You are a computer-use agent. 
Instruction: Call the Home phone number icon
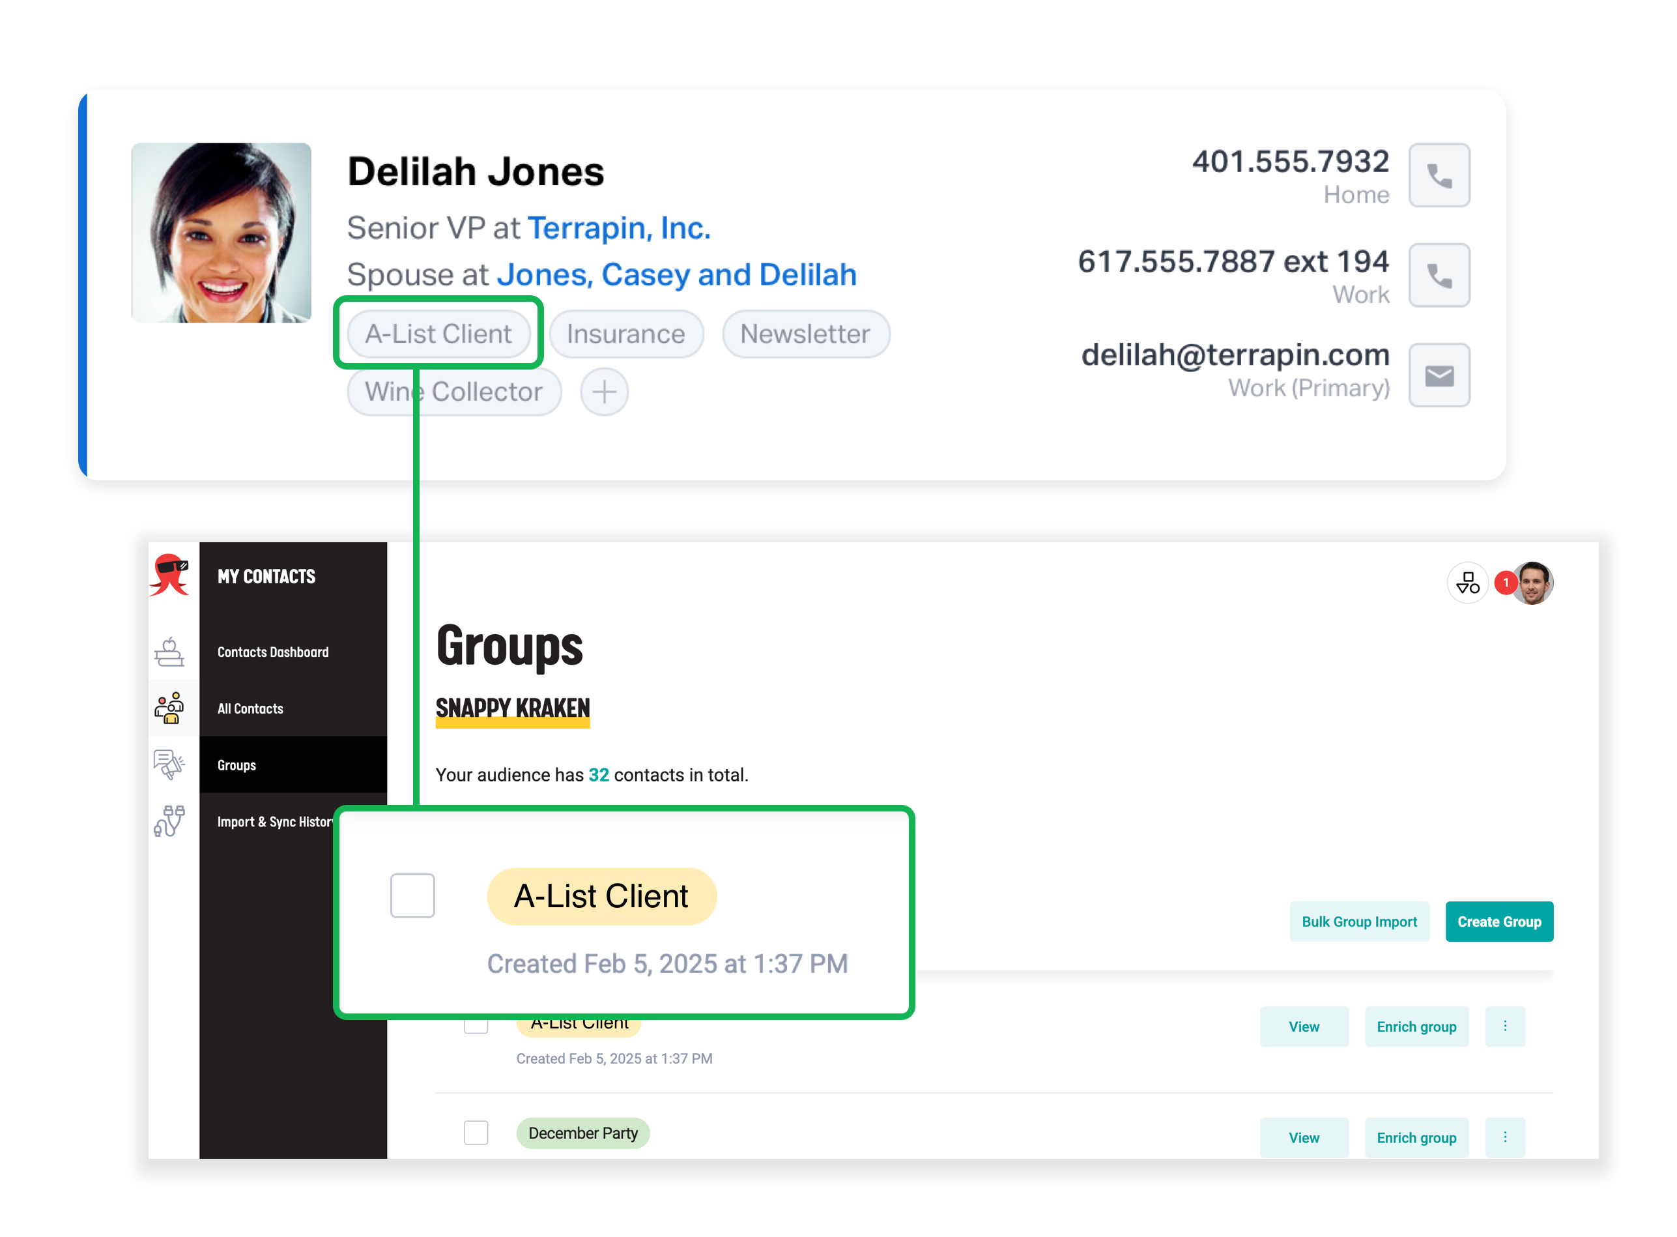point(1439,175)
